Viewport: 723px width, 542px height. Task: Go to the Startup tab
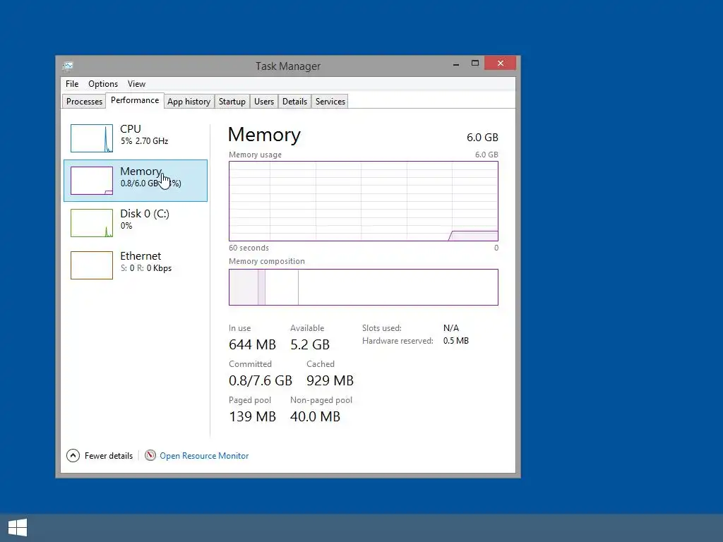(x=232, y=102)
